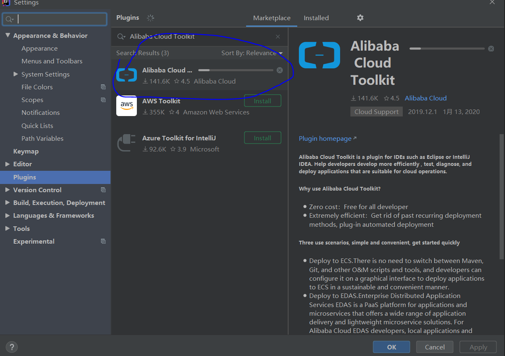The image size is (505, 356).
Task: Install the AWS Toolkit plugin
Action: pyautogui.click(x=263, y=101)
